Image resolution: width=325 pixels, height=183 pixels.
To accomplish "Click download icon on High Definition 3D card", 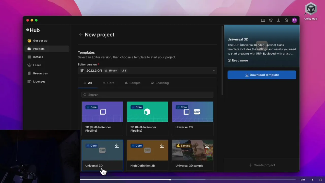I will coord(162,146).
